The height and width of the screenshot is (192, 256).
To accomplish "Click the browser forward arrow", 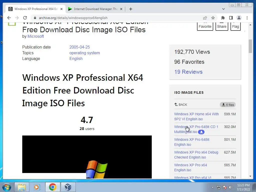I will coord(17,18).
